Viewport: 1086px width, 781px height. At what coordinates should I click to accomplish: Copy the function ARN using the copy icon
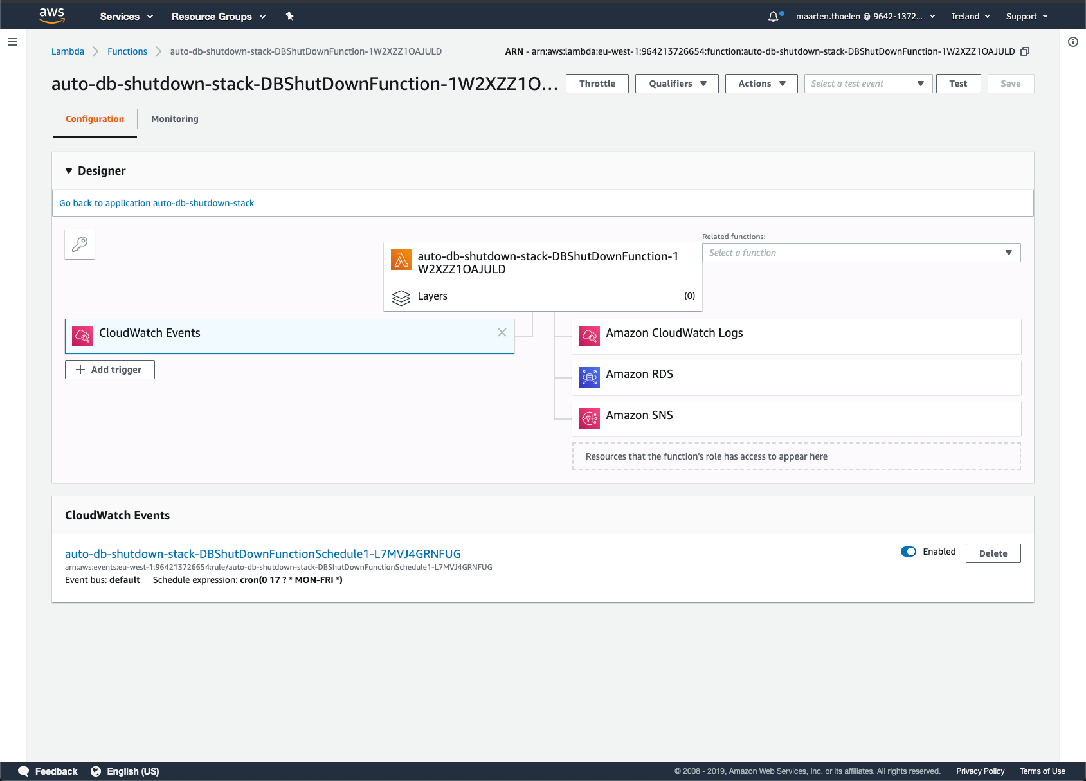click(x=1026, y=51)
